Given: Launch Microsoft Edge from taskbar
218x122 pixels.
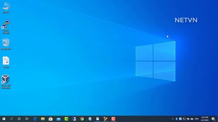Looking at the screenshot, I should (35, 119).
